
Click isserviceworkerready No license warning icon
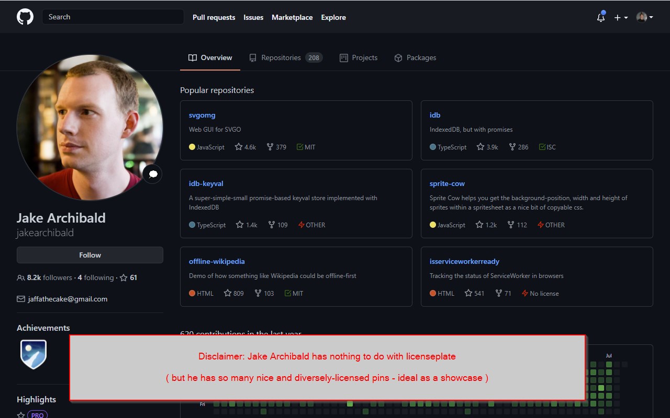(525, 293)
